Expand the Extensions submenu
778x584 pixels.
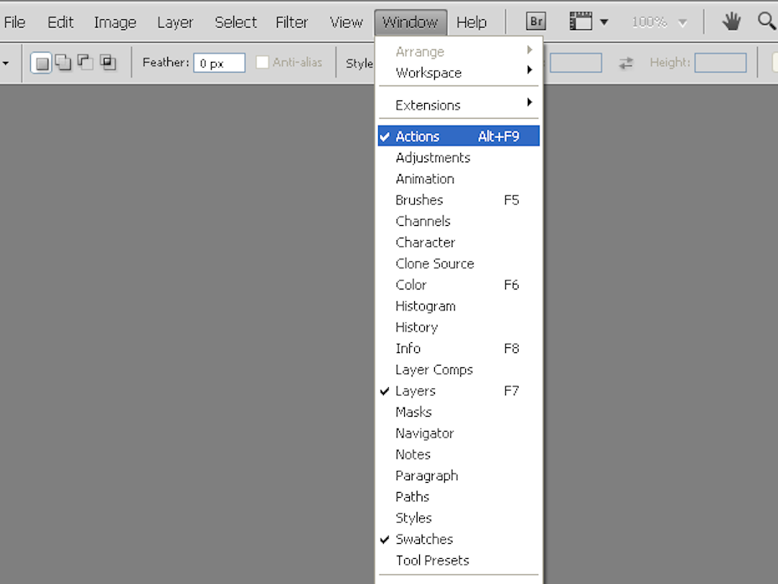click(429, 105)
